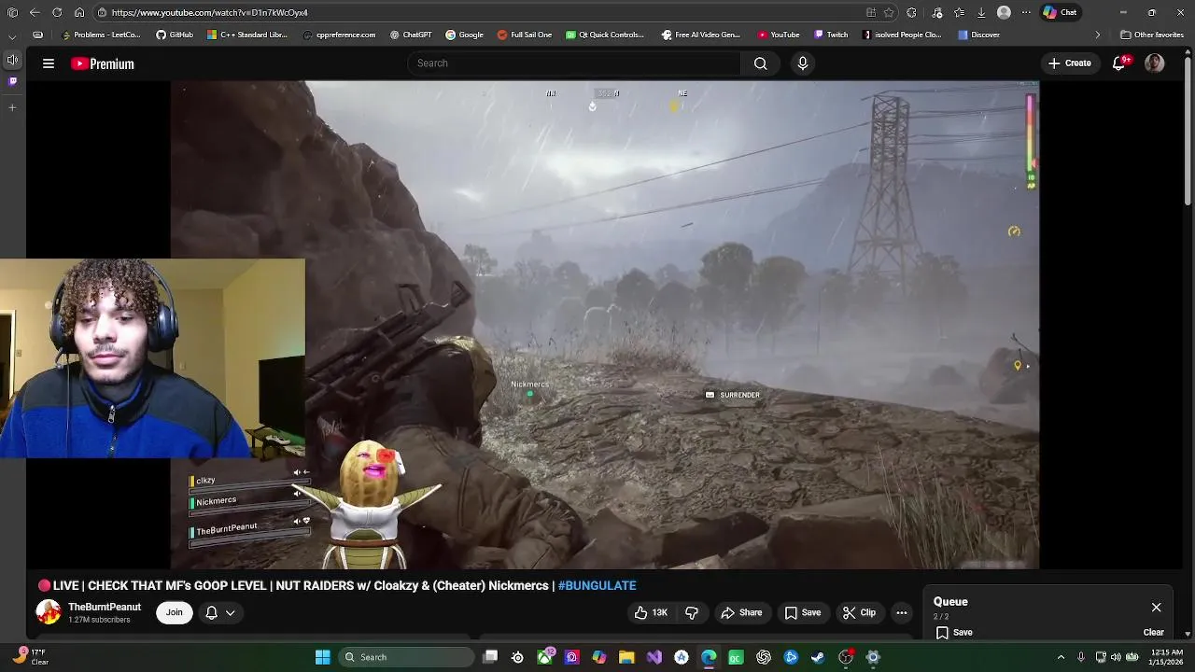Expand more bookmarks overflow chevron
Screen dimensions: 1195x672
click(1098, 35)
